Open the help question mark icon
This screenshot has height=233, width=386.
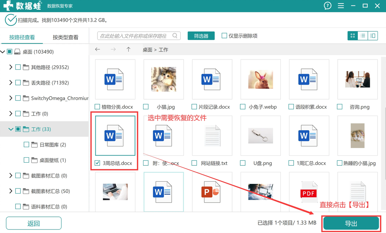[327, 5]
